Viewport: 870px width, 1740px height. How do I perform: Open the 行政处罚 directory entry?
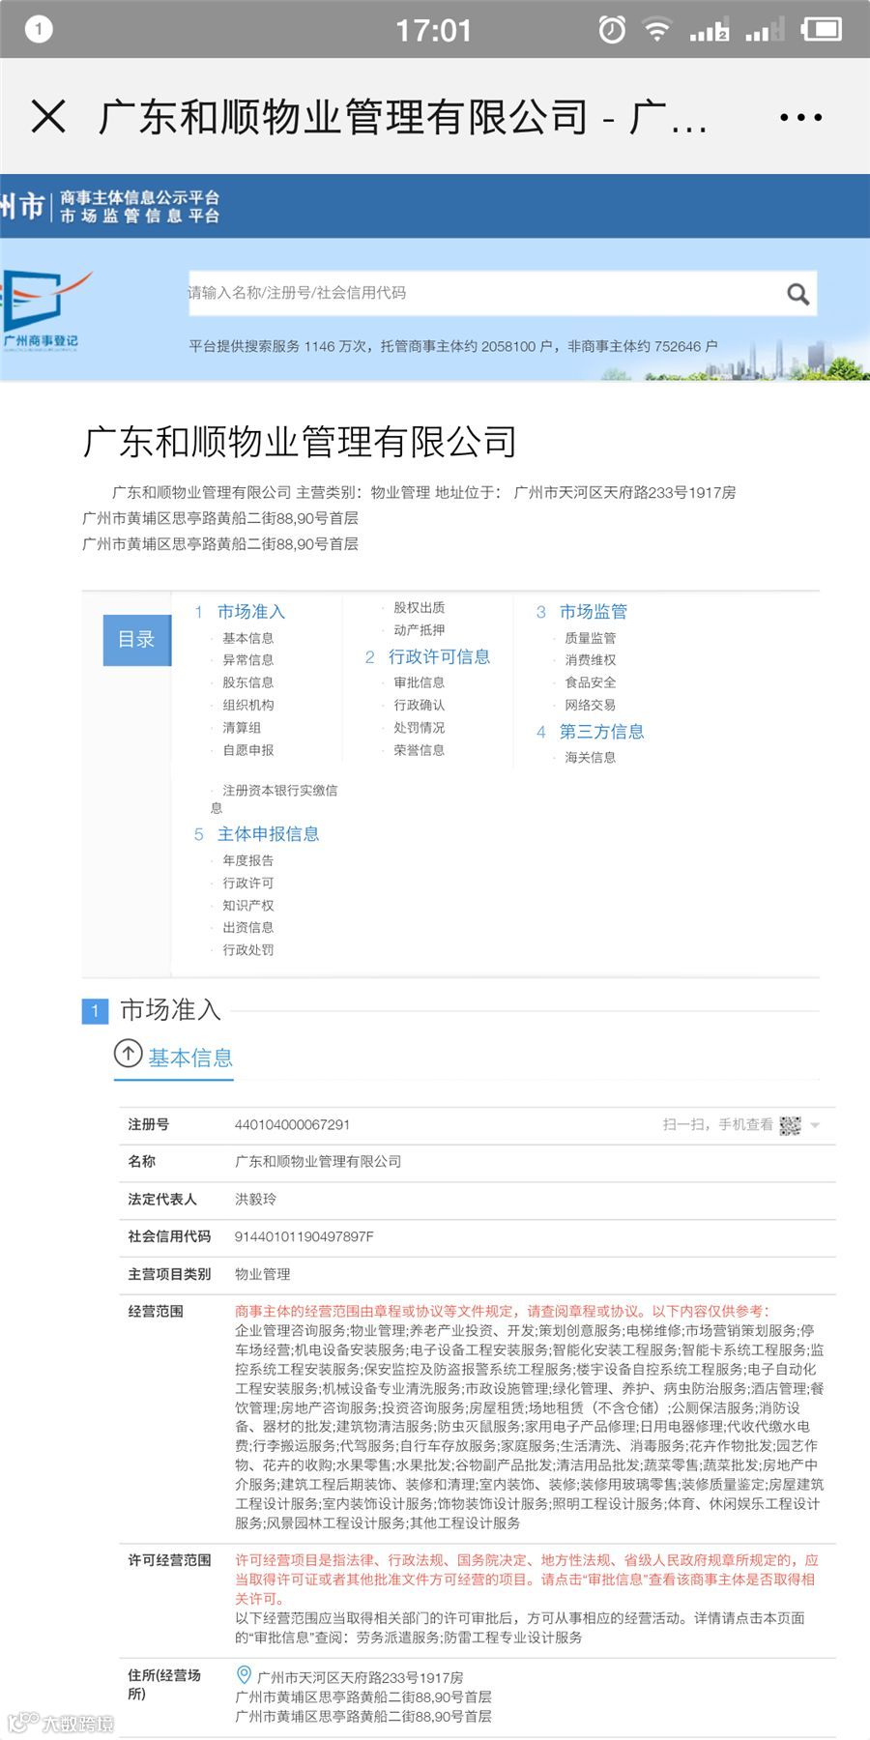pyautogui.click(x=248, y=950)
